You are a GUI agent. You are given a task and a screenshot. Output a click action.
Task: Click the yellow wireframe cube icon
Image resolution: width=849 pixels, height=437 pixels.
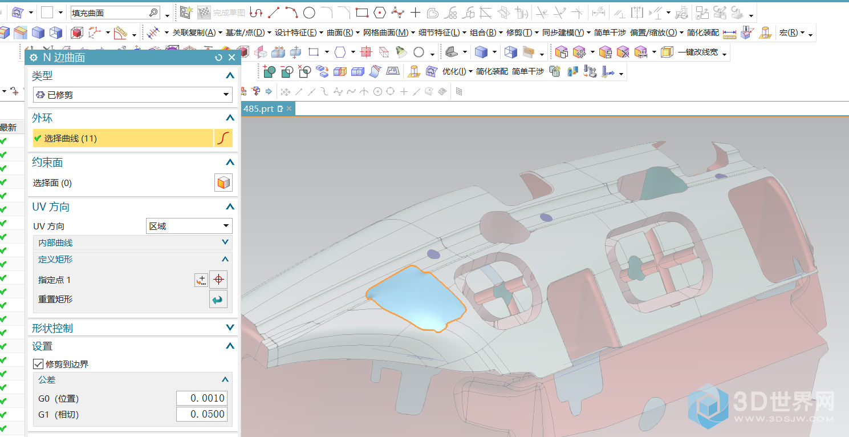pyautogui.click(x=667, y=52)
